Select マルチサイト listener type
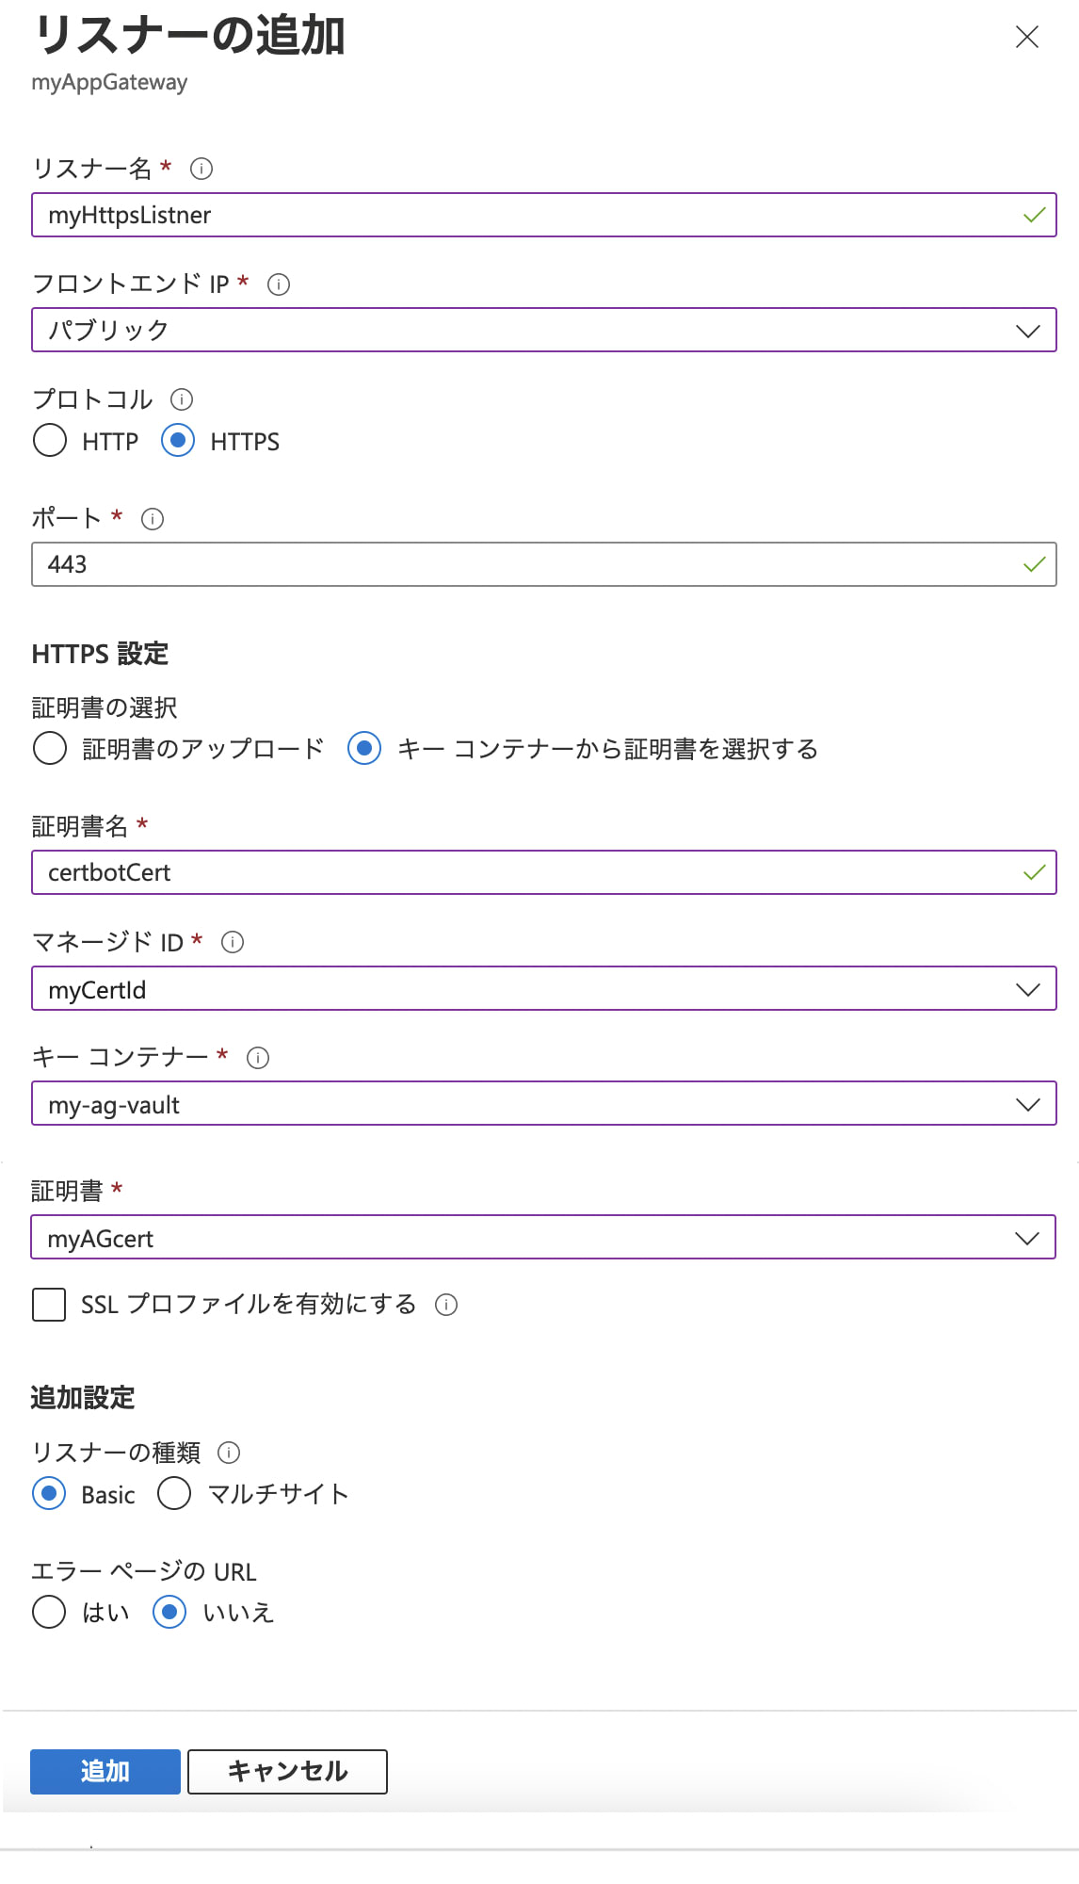The width and height of the screenshot is (1079, 1884). (x=174, y=1494)
